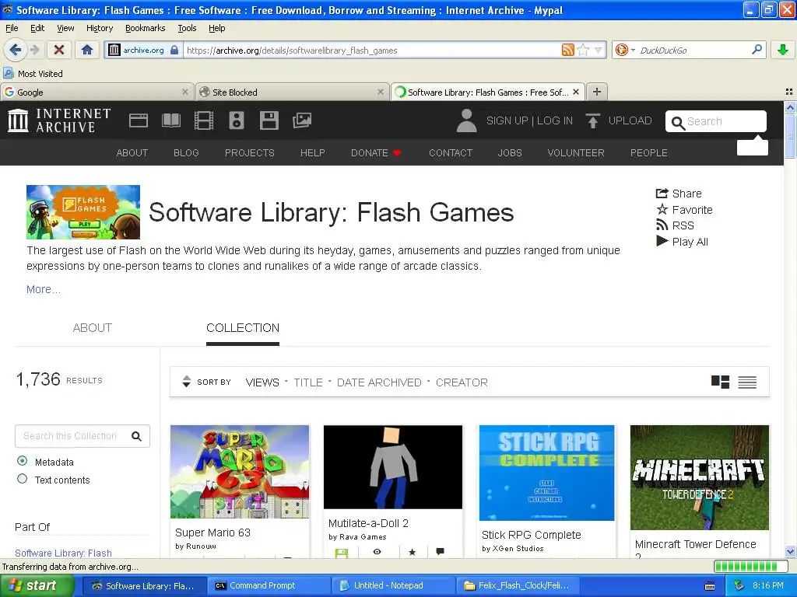Open a new tab with plus button
This screenshot has height=597, width=797.
(597, 92)
